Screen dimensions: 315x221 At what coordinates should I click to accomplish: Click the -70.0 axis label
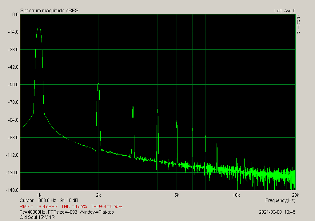point(13,102)
